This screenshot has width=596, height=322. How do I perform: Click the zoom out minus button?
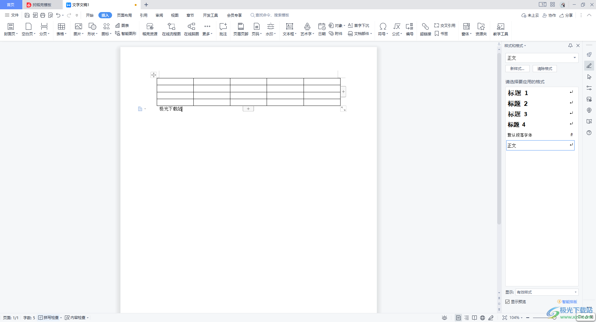coord(528,318)
